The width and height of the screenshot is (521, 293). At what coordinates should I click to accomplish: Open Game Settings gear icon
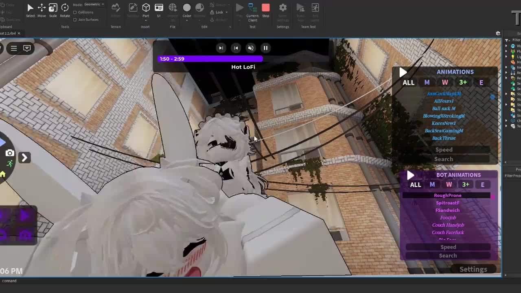(282, 8)
